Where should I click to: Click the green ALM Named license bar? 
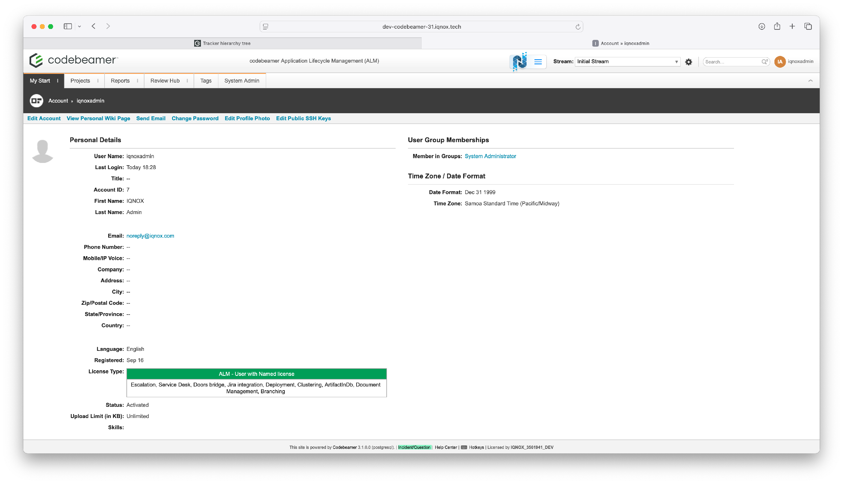[x=256, y=374]
